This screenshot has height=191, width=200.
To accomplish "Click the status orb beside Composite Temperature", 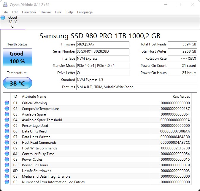I will click(x=7, y=109).
